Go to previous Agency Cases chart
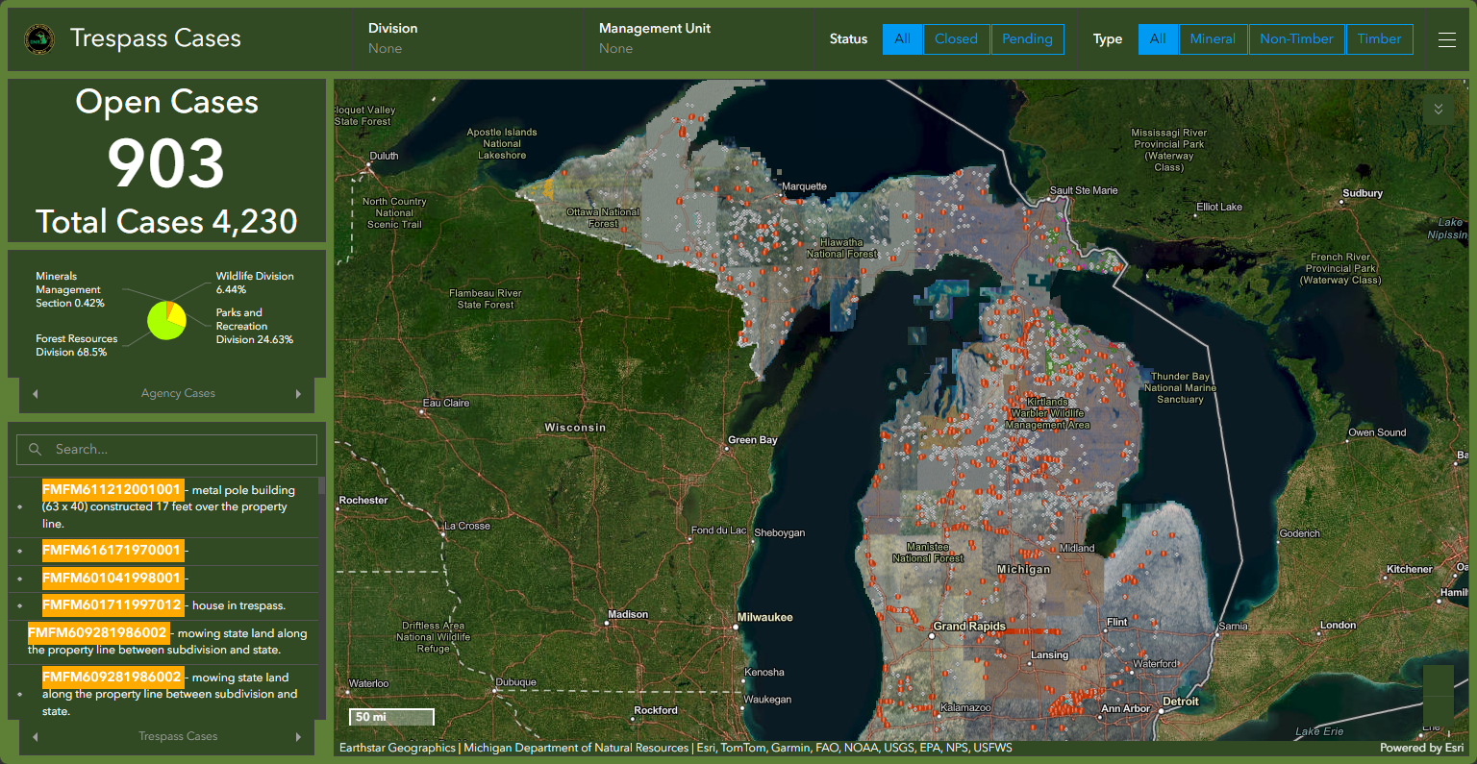 point(36,393)
